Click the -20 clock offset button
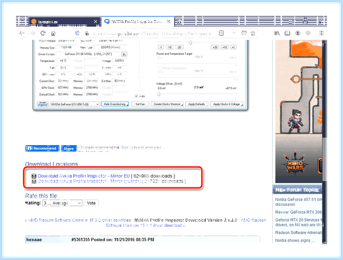The width and height of the screenshot is (343, 260). pyautogui.click(x=179, y=47)
